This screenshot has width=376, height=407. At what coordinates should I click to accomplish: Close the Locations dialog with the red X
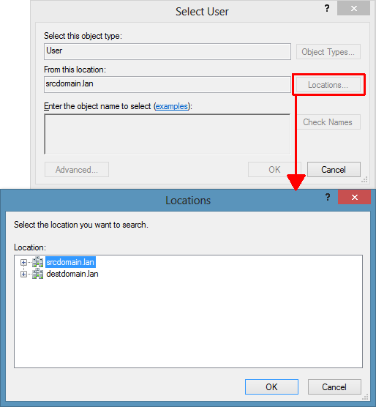[x=355, y=197]
